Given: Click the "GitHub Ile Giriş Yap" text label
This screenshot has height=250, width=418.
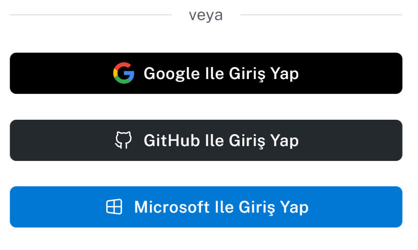Looking at the screenshot, I should click(221, 141).
